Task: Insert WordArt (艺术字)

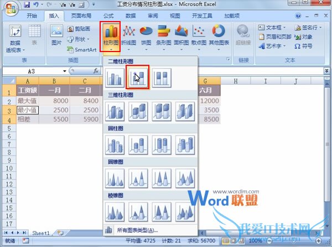Action: click(272, 46)
